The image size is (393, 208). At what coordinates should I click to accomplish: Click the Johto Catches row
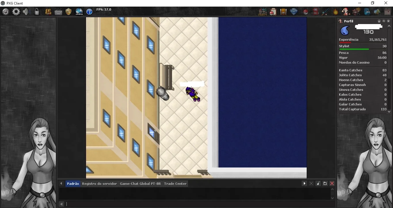363,75
